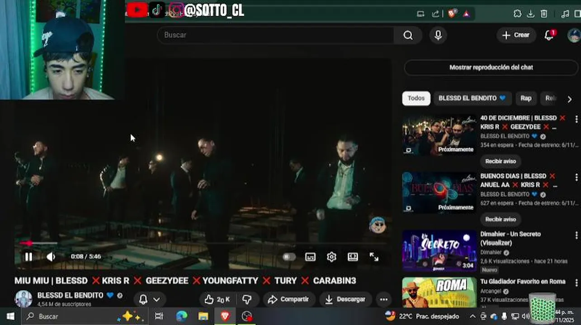Open Tu Gladiador Favorito en Roma title
The image size is (581, 325).
pos(523,282)
